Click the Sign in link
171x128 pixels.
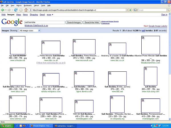coord(164,15)
